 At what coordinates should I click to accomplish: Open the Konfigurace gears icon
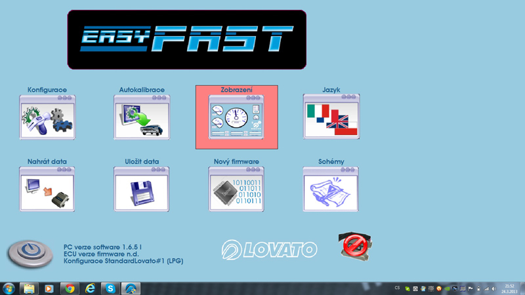(47, 117)
